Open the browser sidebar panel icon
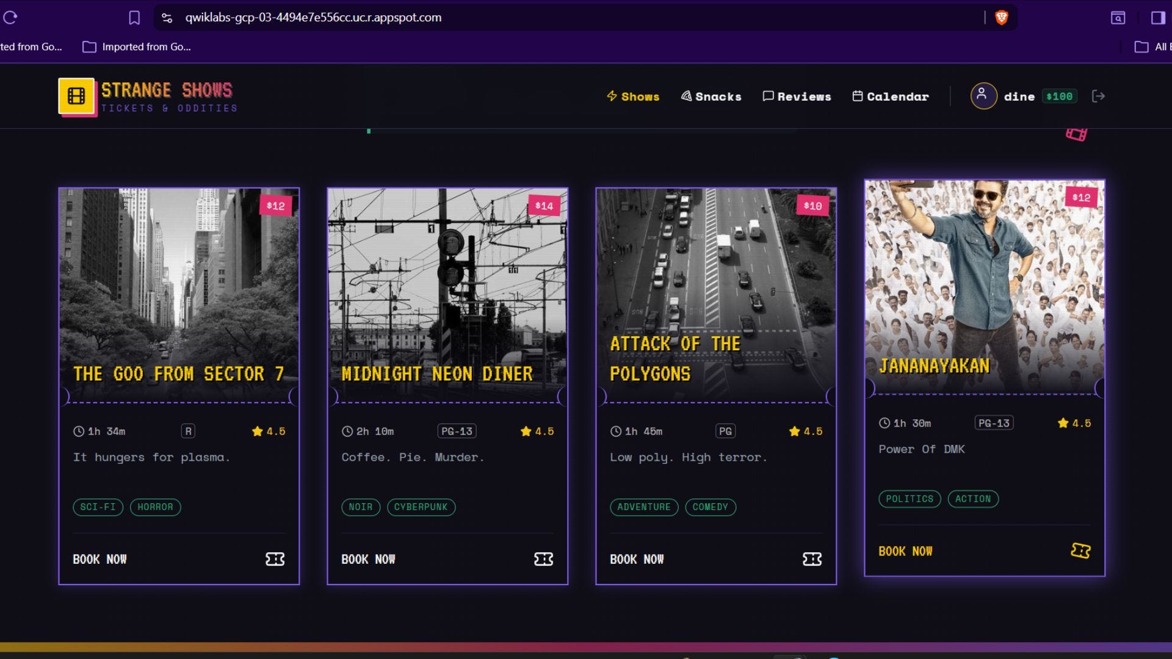The height and width of the screenshot is (659, 1172). coord(1158,18)
